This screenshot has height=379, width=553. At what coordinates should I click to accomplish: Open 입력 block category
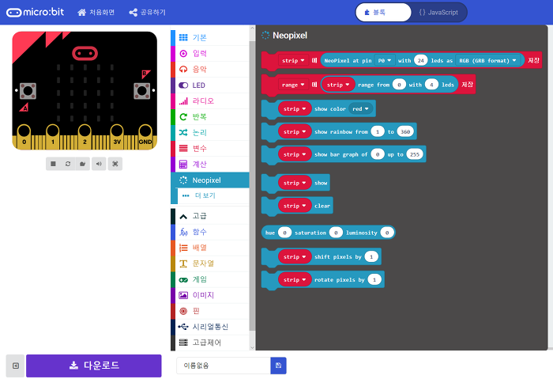tap(210, 53)
